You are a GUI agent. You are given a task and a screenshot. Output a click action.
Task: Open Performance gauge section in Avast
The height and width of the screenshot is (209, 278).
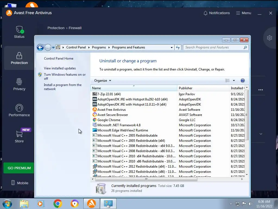point(19,110)
